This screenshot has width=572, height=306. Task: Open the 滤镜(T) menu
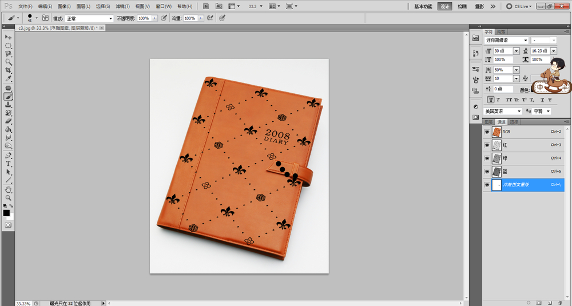coord(122,6)
